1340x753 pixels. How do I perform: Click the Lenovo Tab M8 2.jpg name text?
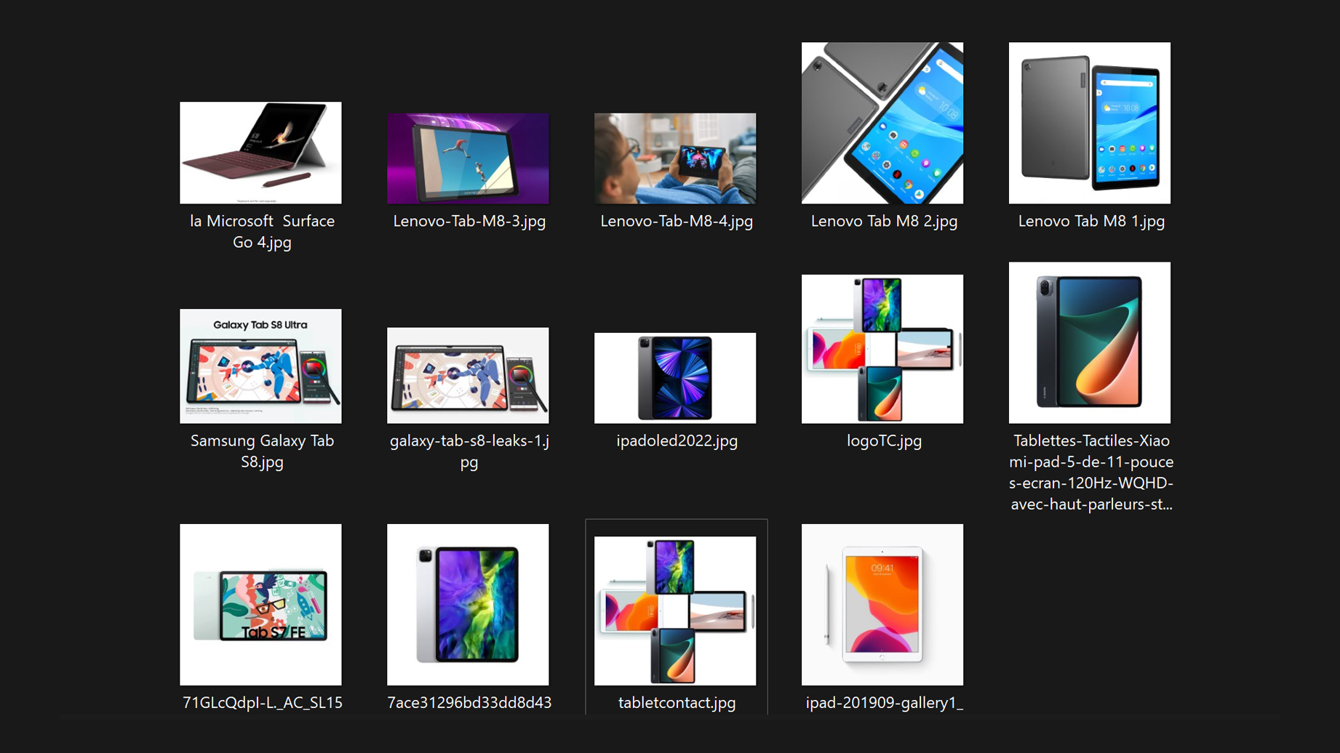884,221
